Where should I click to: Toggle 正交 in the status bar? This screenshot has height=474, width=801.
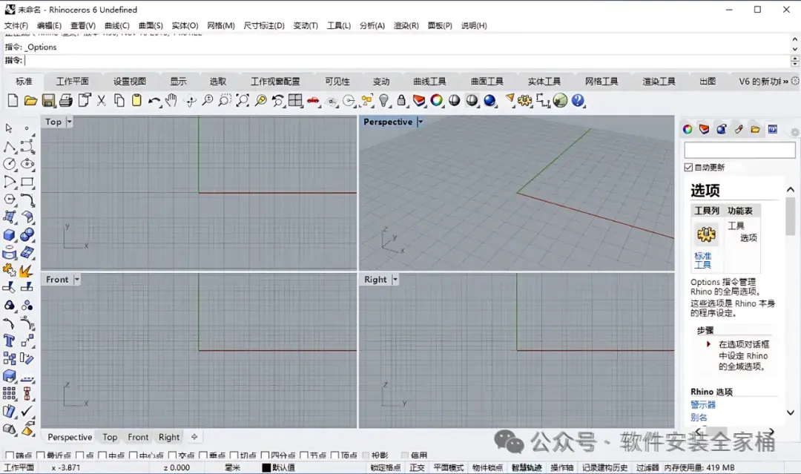point(417,467)
